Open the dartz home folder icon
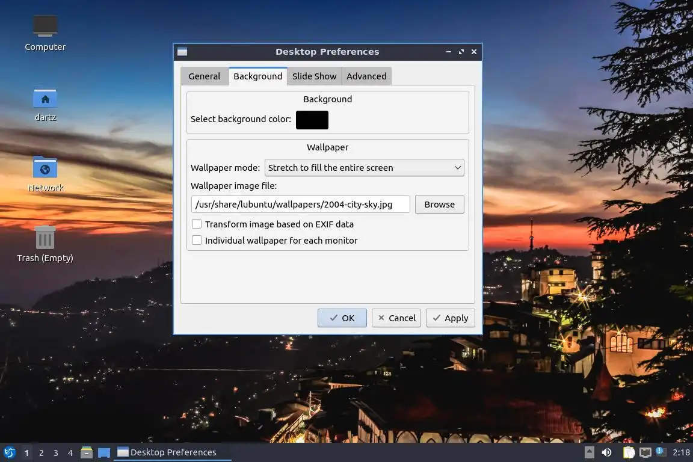Image resolution: width=693 pixels, height=462 pixels. tap(45, 105)
